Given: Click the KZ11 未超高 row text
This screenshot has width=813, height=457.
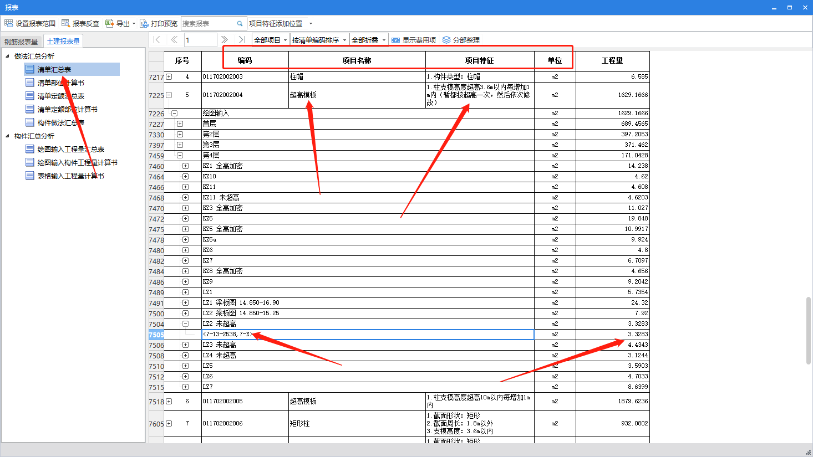Looking at the screenshot, I should pyautogui.click(x=221, y=197).
